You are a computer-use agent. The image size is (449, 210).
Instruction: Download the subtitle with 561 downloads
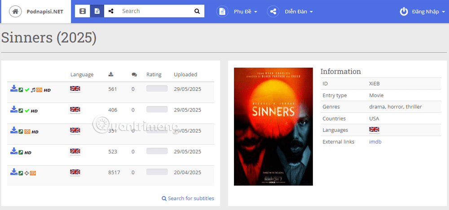14,89
